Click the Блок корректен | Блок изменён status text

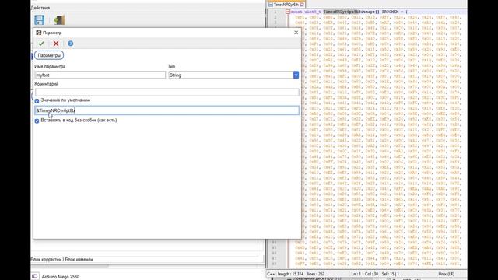tap(62, 259)
